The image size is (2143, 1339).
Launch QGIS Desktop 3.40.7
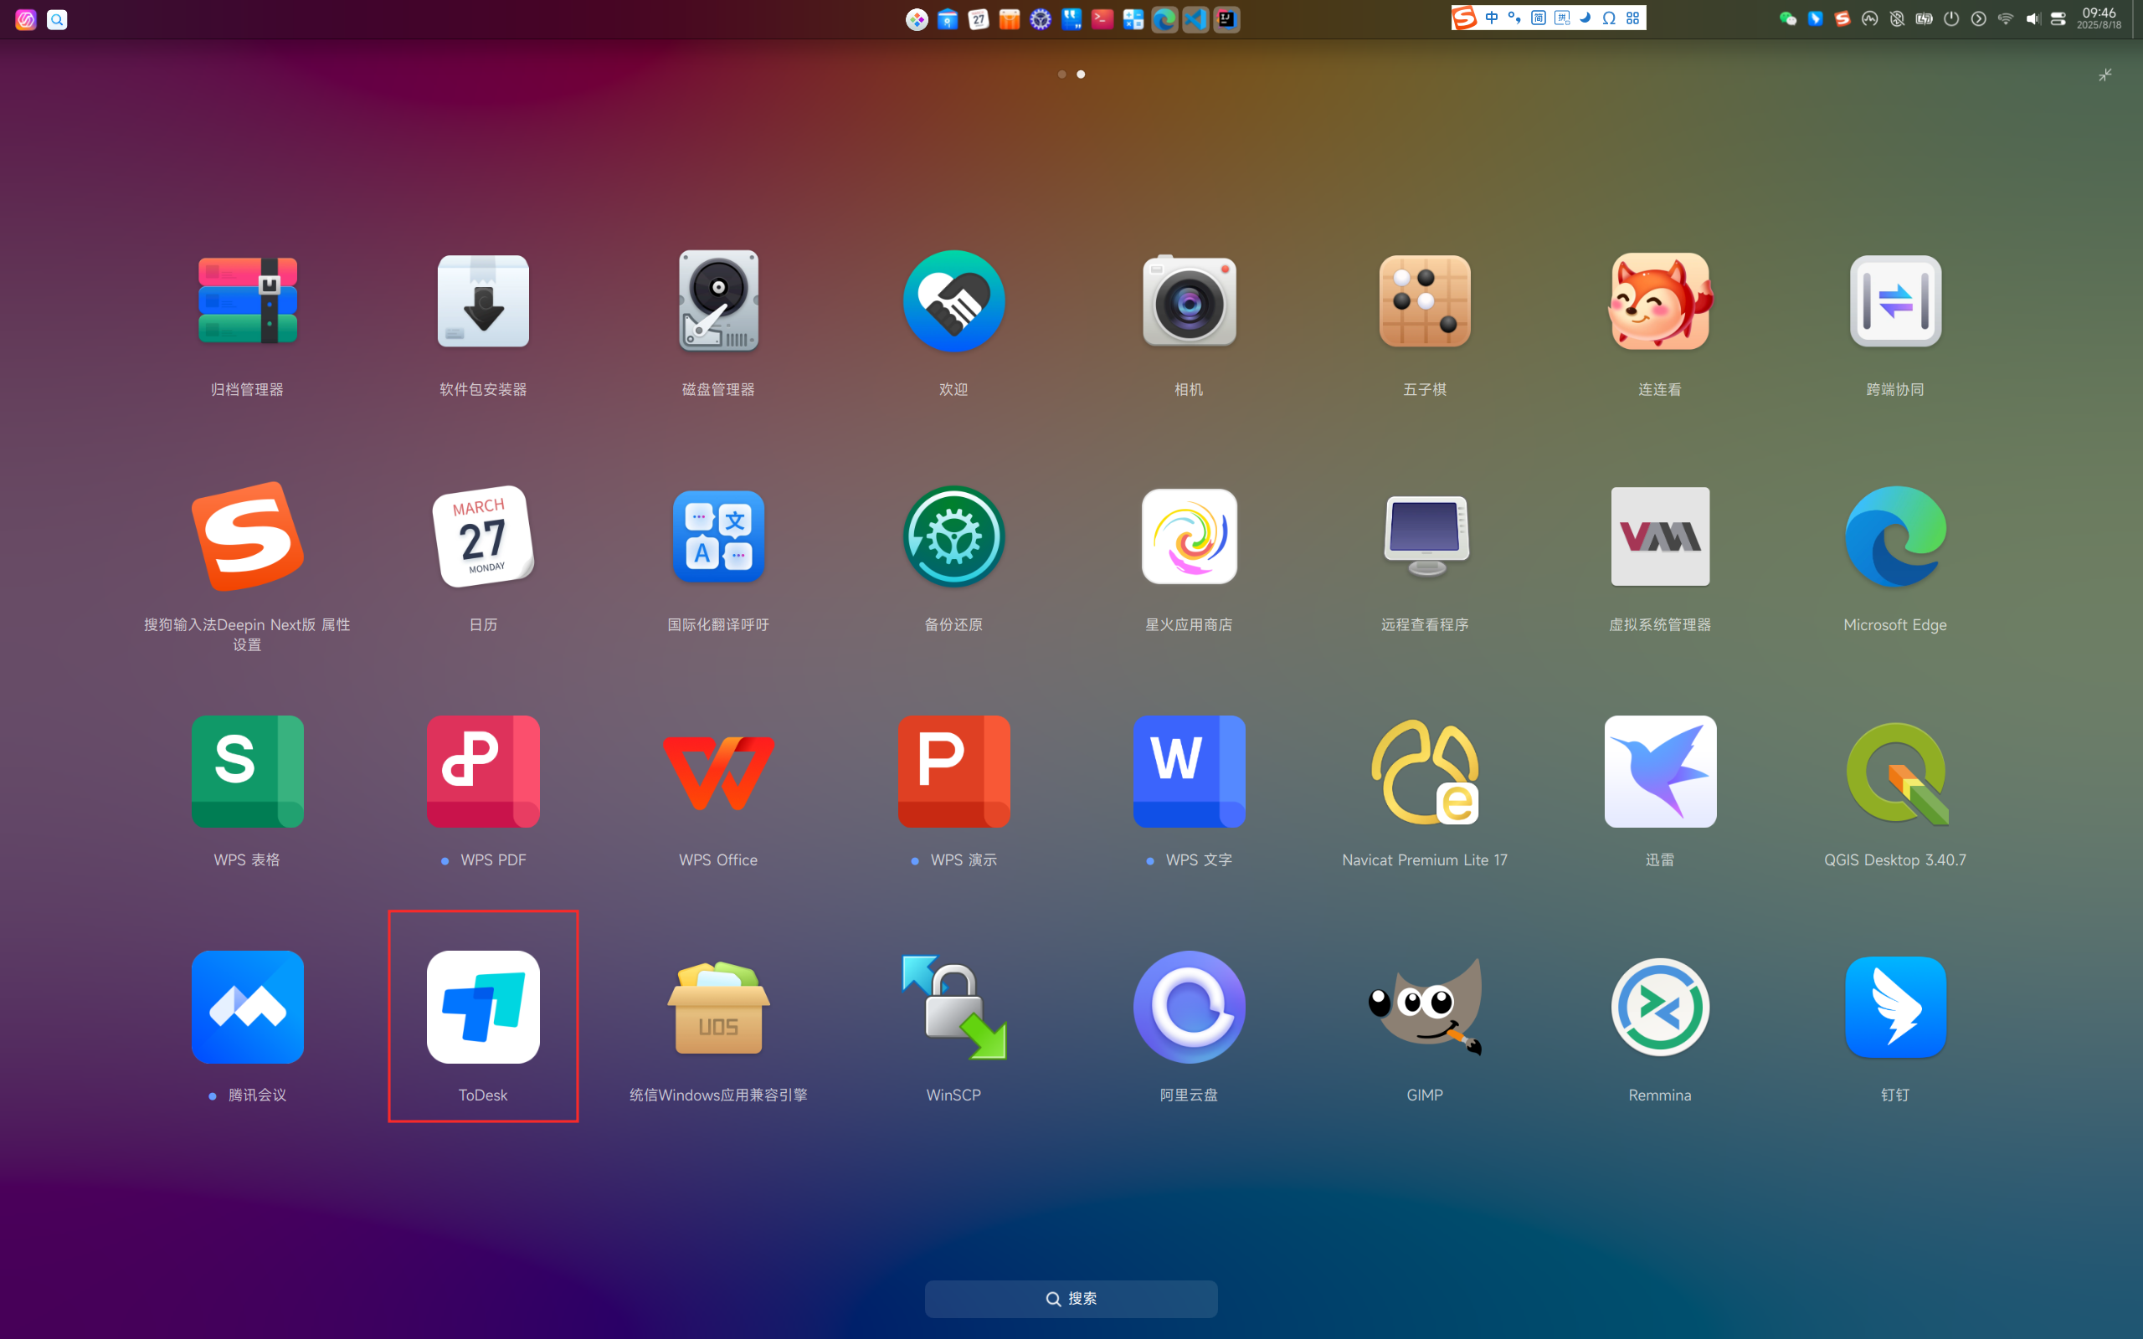(1895, 772)
